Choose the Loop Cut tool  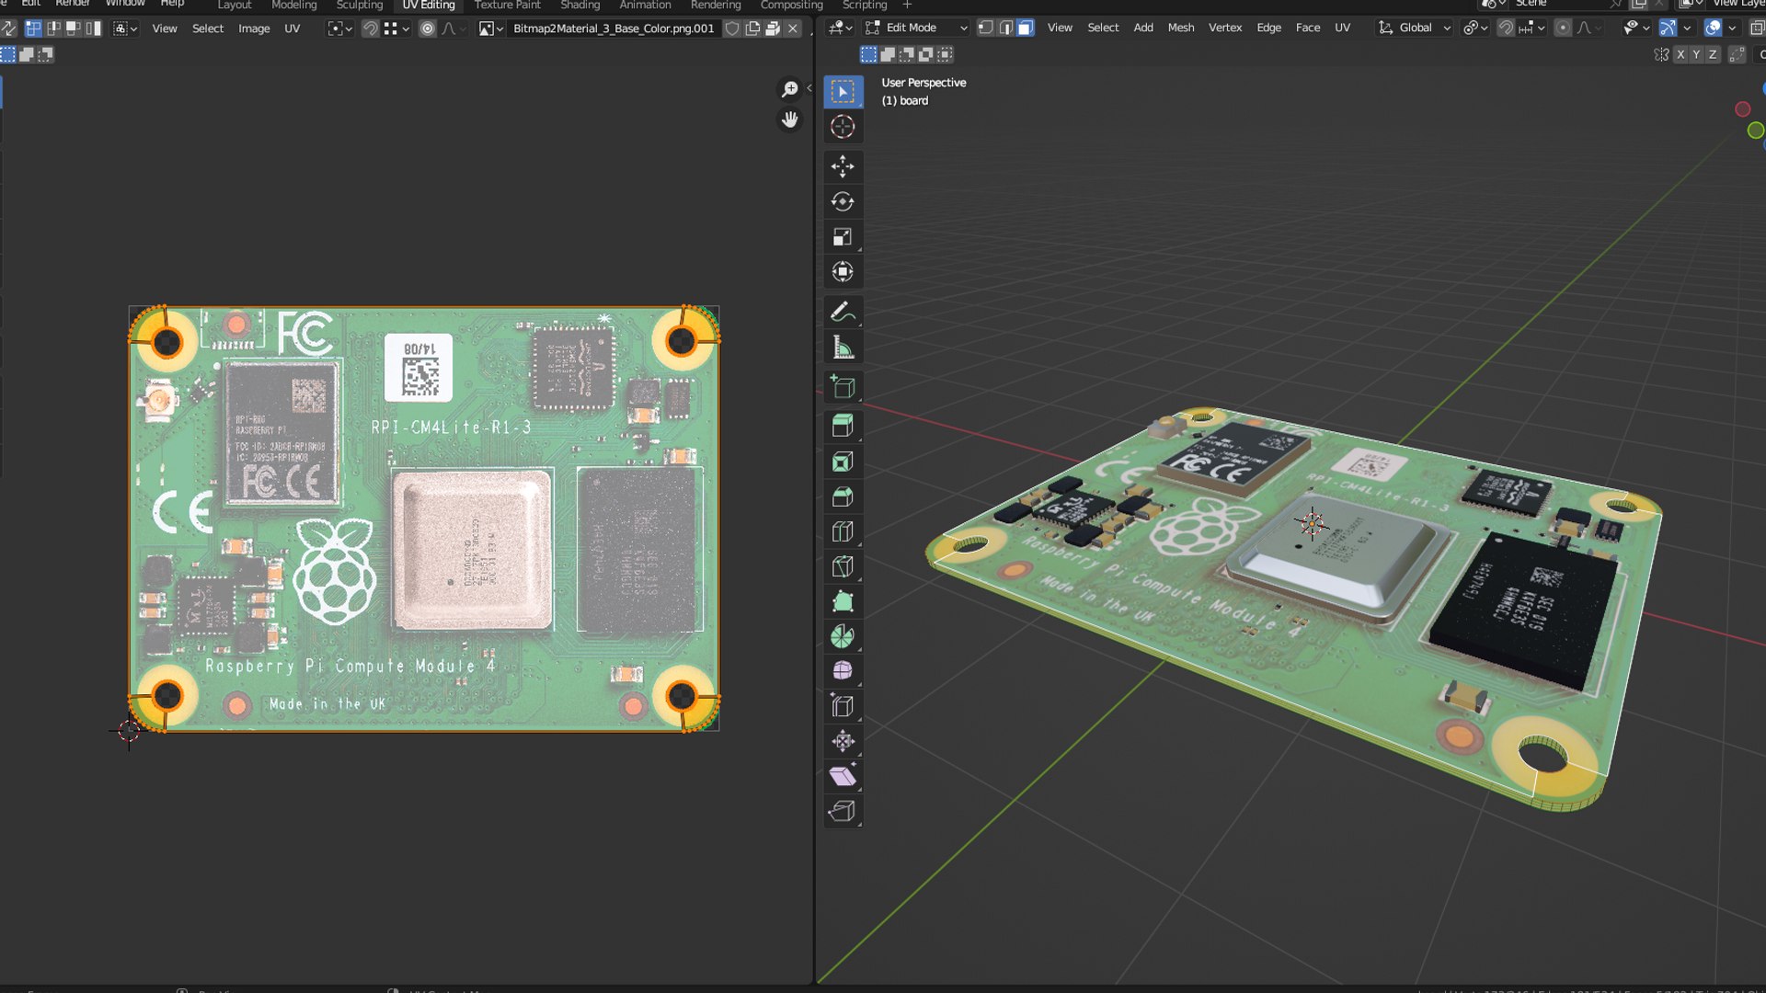click(x=843, y=531)
